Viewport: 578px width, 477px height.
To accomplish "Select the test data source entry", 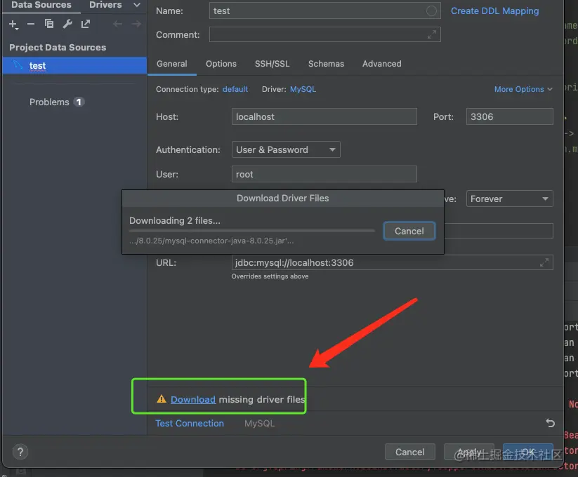I will [x=74, y=65].
